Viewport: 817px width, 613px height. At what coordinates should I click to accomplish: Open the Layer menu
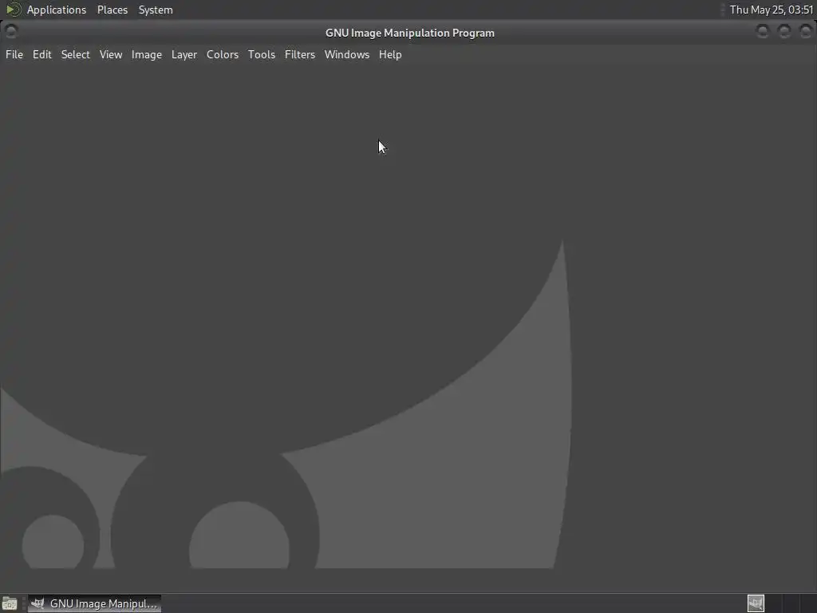[184, 55]
